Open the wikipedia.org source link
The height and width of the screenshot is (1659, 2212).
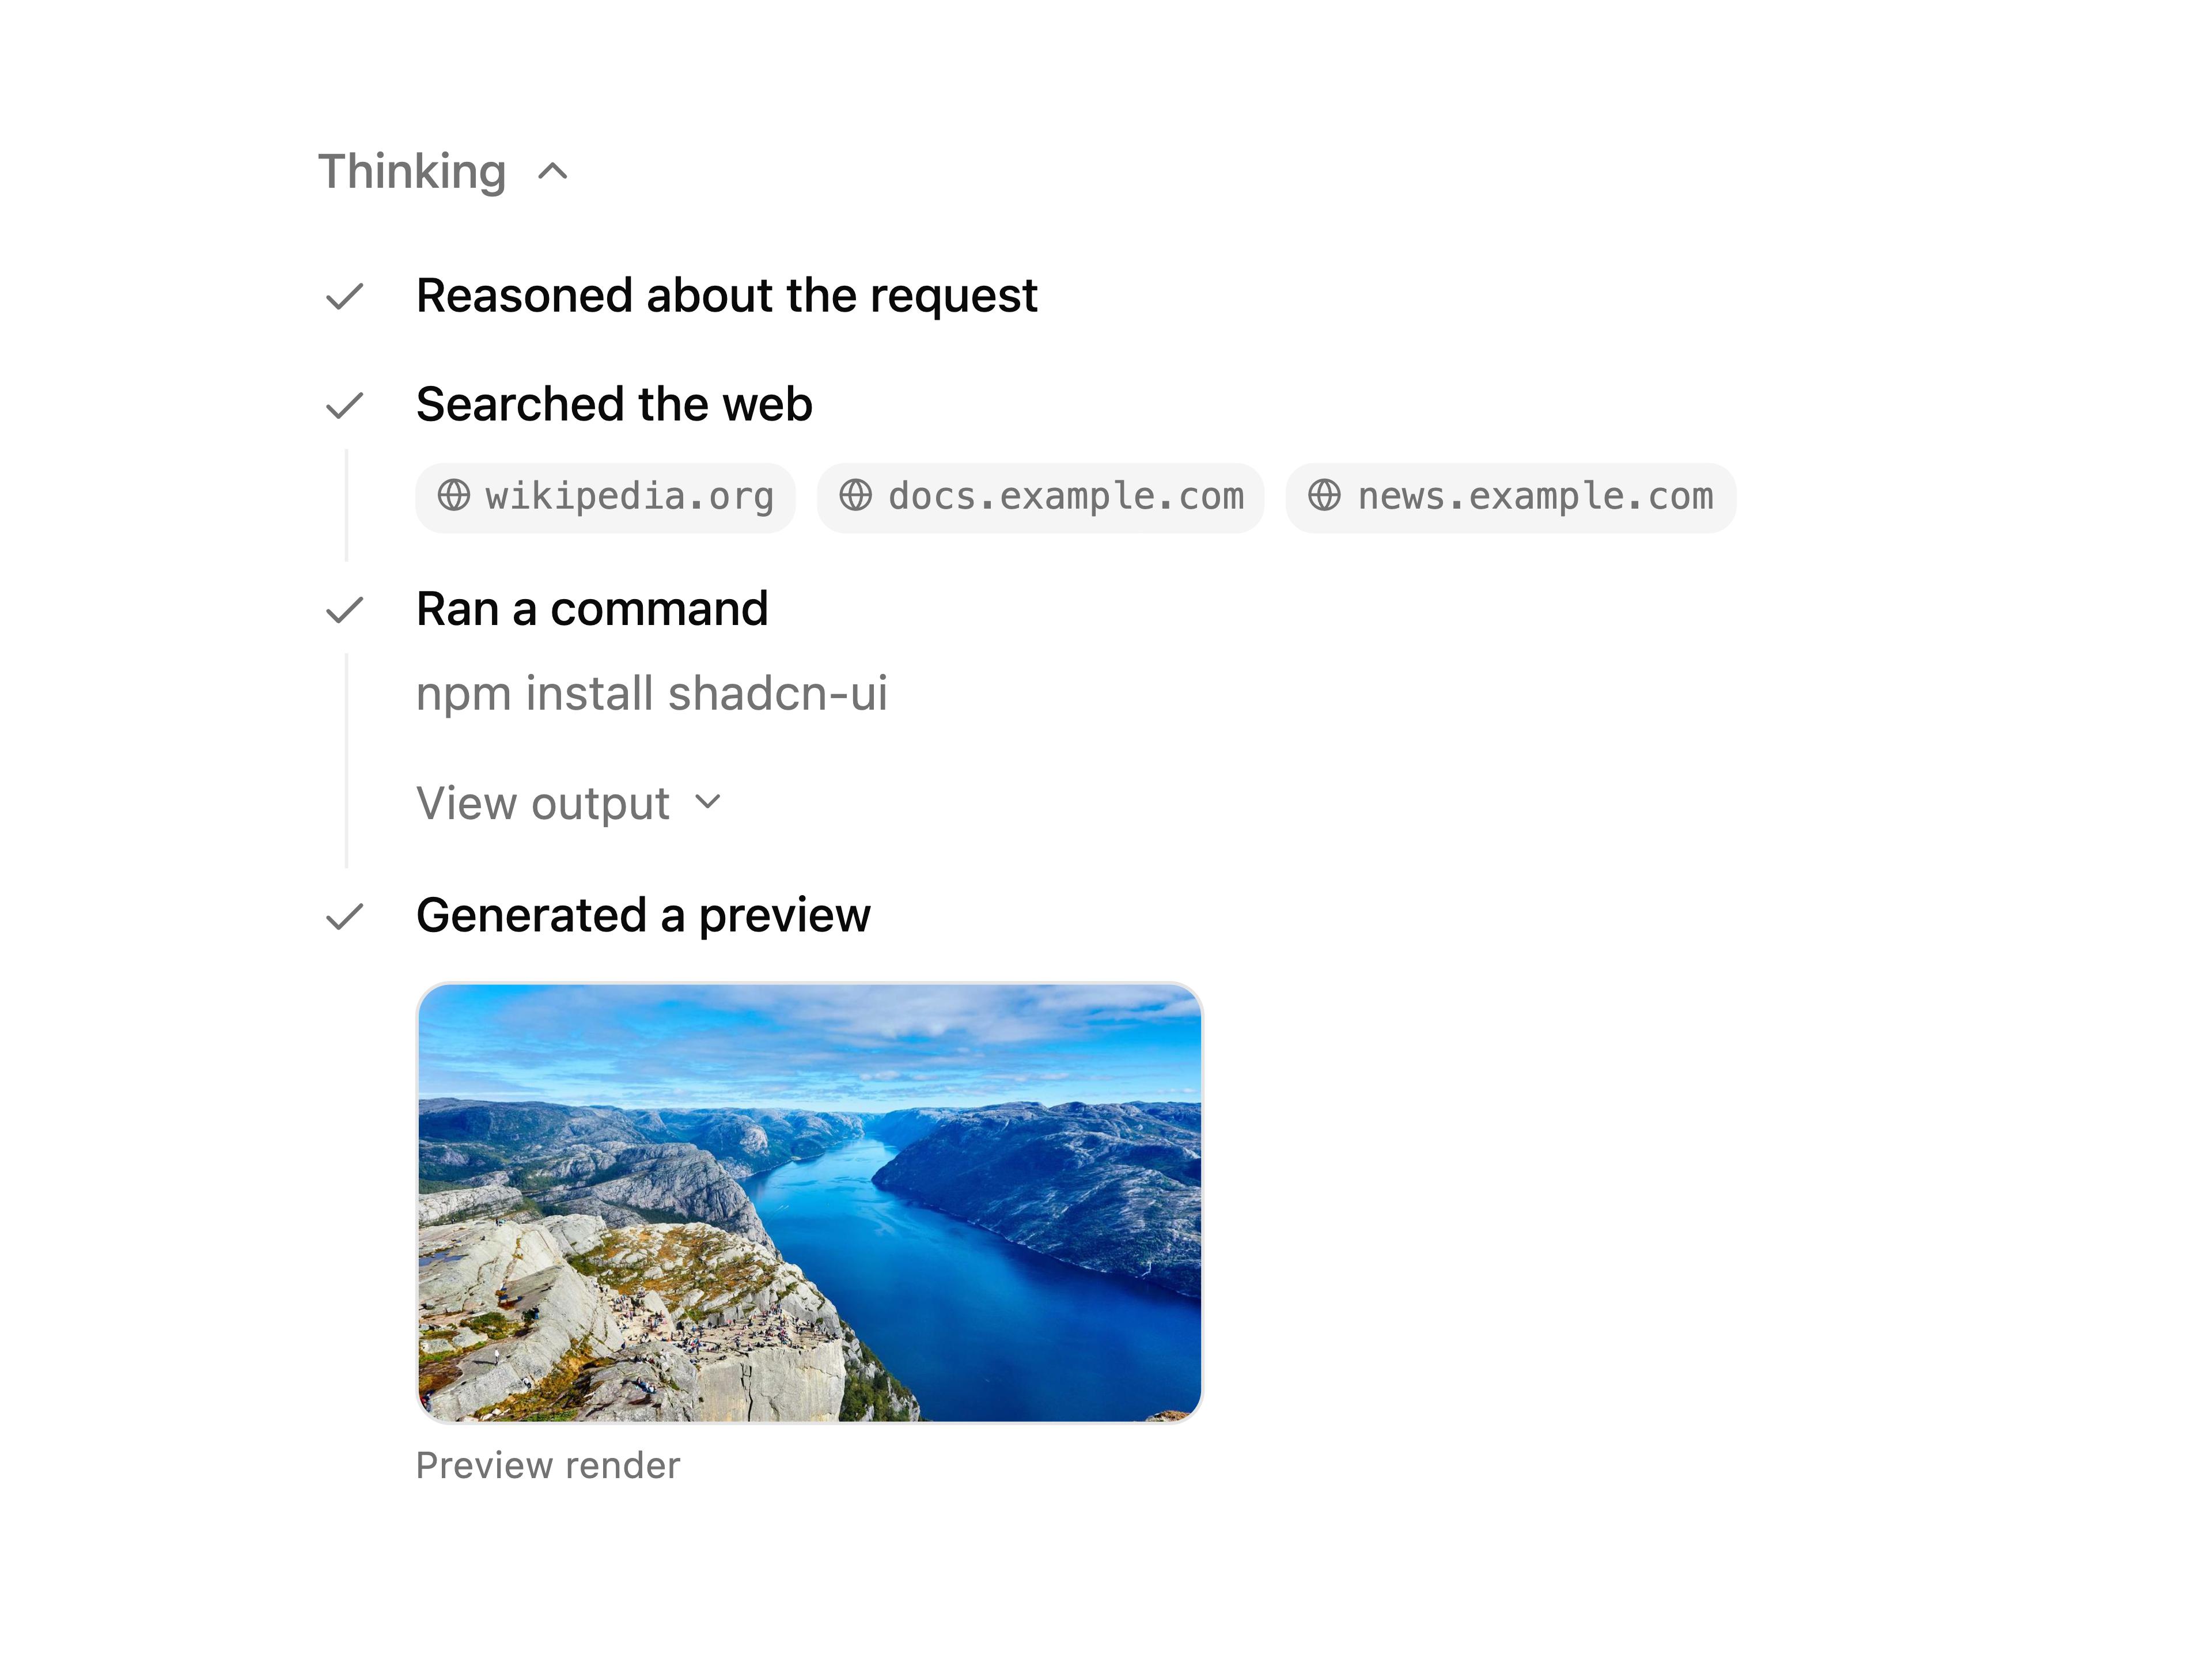605,497
